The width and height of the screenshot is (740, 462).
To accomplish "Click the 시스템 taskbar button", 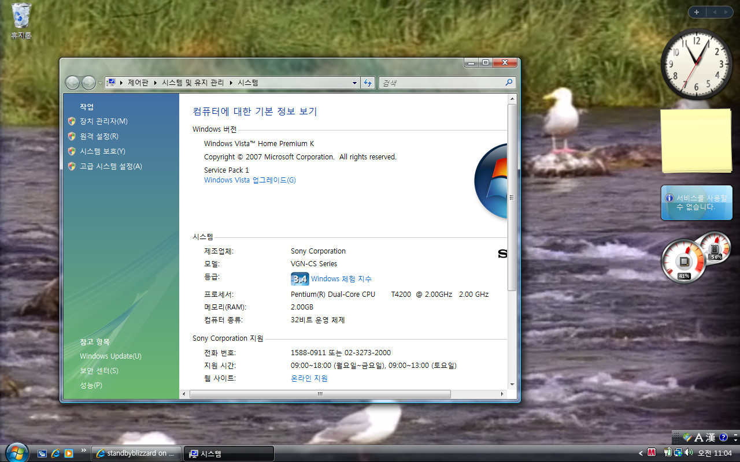I will click(229, 453).
